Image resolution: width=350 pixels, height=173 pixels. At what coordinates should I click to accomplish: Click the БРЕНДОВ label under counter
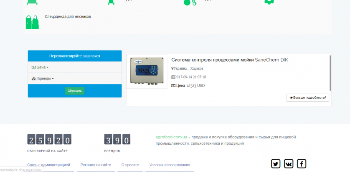point(112,151)
